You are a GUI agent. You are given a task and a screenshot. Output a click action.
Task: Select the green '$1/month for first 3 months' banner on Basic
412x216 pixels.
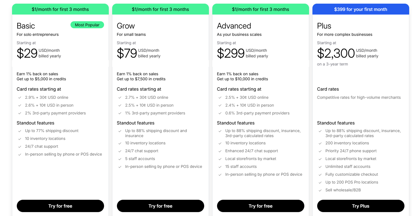click(x=60, y=9)
